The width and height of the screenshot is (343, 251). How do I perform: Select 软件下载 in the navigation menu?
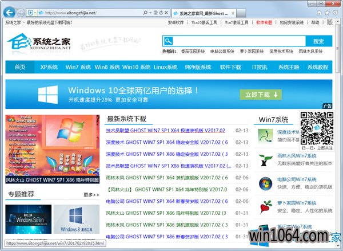230,67
